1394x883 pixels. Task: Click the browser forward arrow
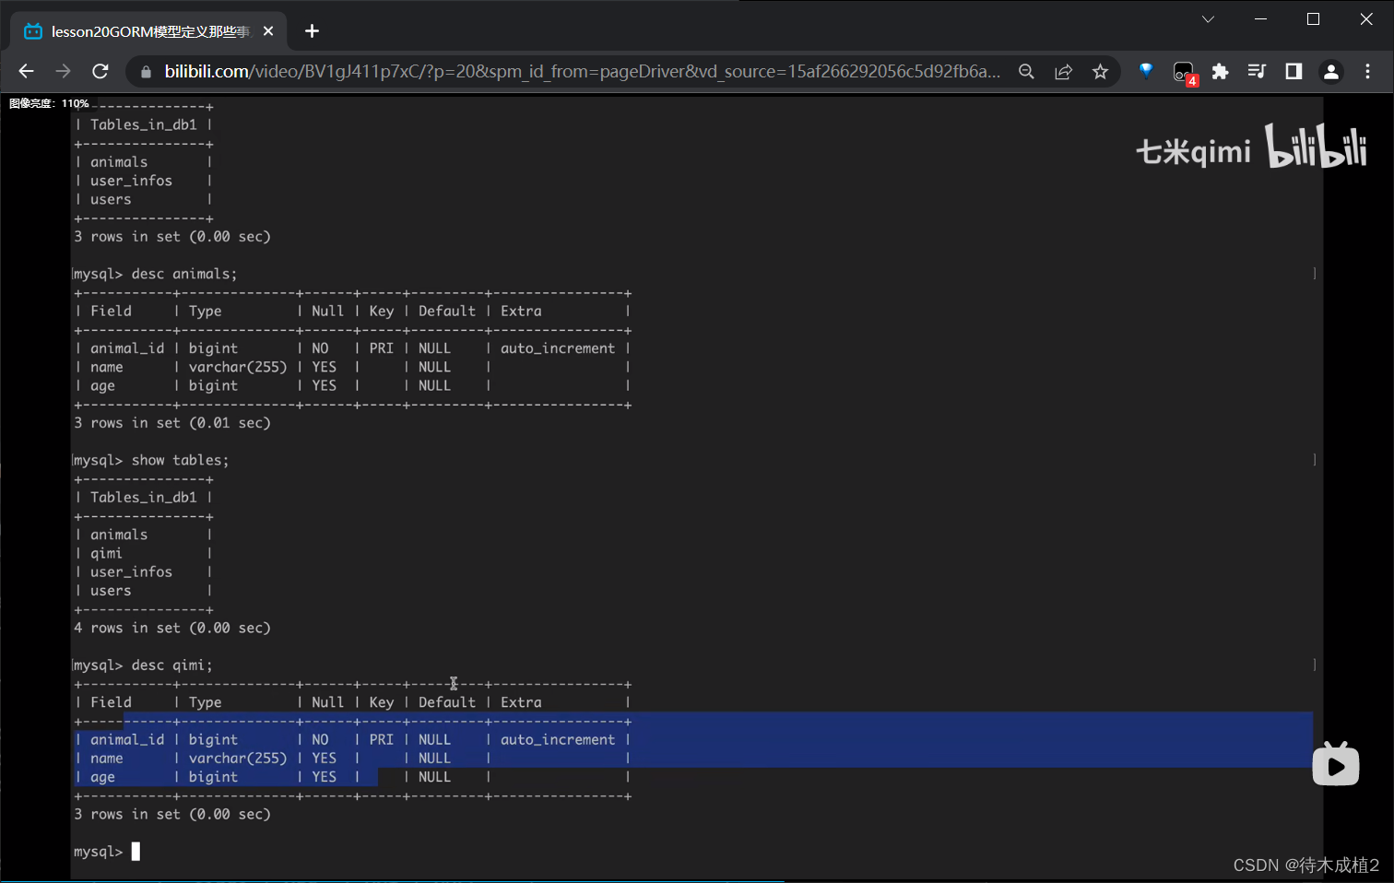63,71
